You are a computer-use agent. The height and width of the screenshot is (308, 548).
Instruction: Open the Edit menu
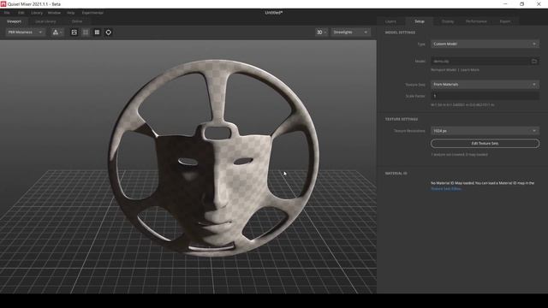click(21, 13)
